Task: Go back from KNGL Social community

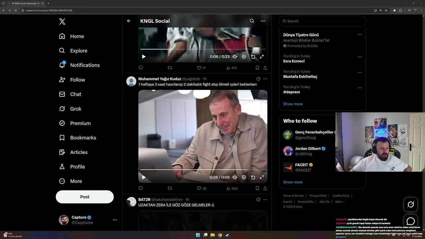Action: click(129, 21)
